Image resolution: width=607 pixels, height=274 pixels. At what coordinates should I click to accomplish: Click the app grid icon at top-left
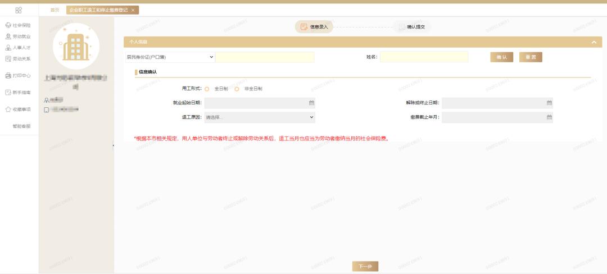(x=19, y=10)
